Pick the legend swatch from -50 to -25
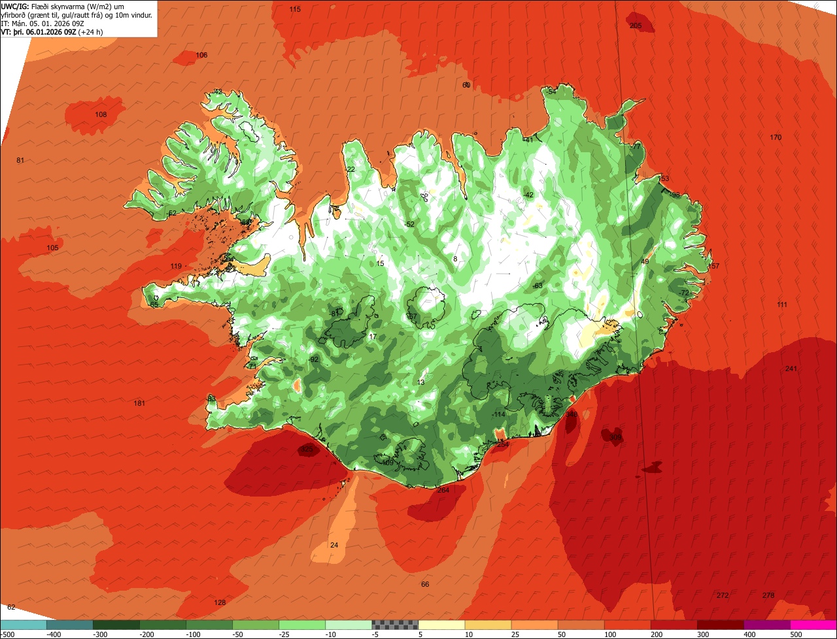Screen dimensions: 837x639 click(x=255, y=625)
